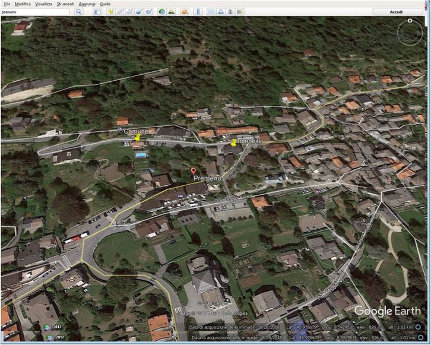Open the Aggiungi menu
The image size is (431, 345).
click(87, 4)
